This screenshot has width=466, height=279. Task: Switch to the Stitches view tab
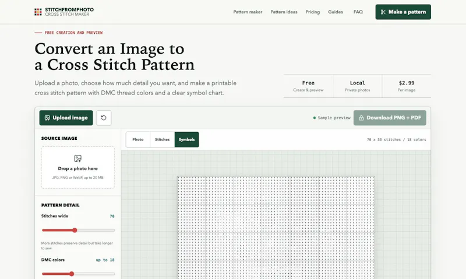coord(163,139)
